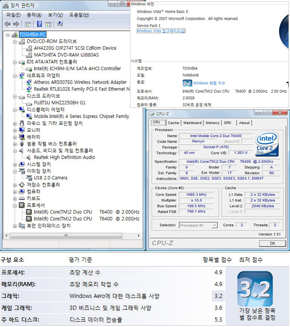Screen dimensions: 290x327
Task: Collapse the 디스플레이 어댑터 node
Action: click(x=15, y=110)
